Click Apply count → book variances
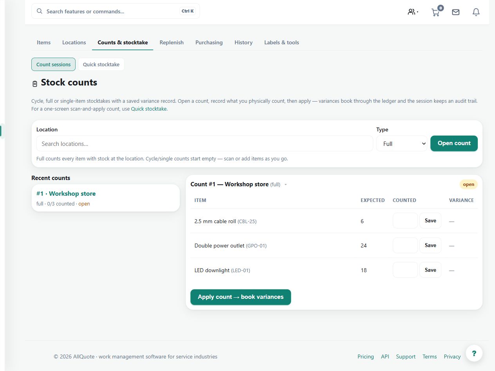 (x=240, y=297)
